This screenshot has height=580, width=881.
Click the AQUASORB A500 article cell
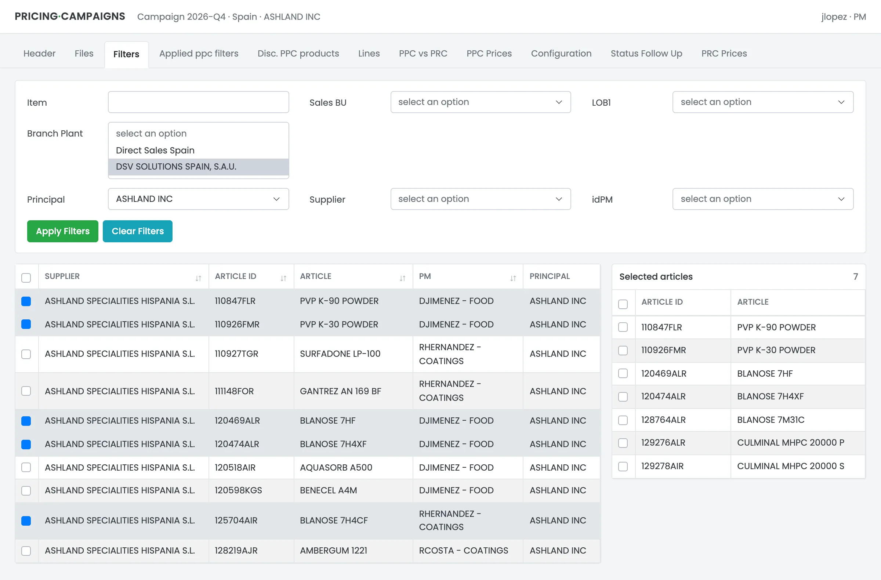pyautogui.click(x=354, y=467)
